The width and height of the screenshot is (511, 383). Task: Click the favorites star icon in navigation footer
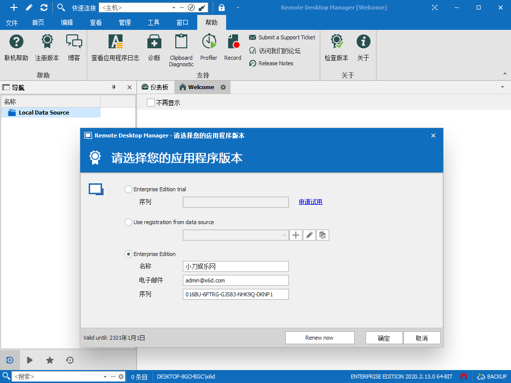tap(50, 360)
